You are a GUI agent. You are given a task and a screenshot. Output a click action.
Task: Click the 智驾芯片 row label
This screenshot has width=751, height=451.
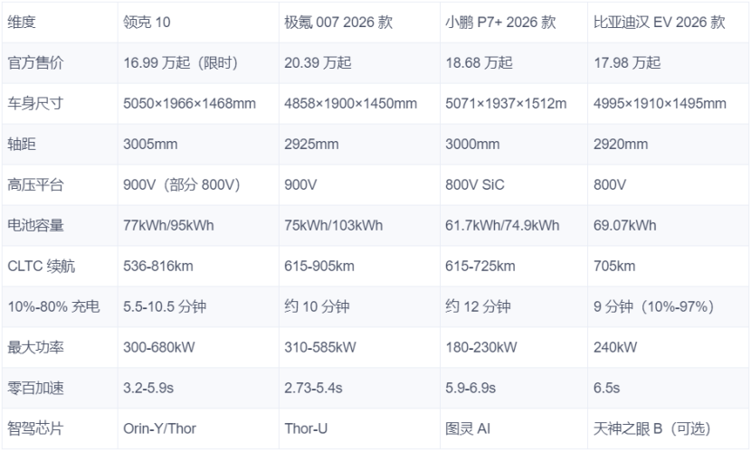(x=60, y=428)
